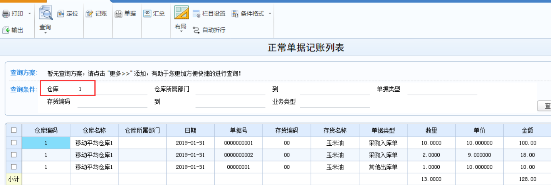The width and height of the screenshot is (551, 185).
Task: Click the Print (打印) printer icon
Action: pos(6,14)
